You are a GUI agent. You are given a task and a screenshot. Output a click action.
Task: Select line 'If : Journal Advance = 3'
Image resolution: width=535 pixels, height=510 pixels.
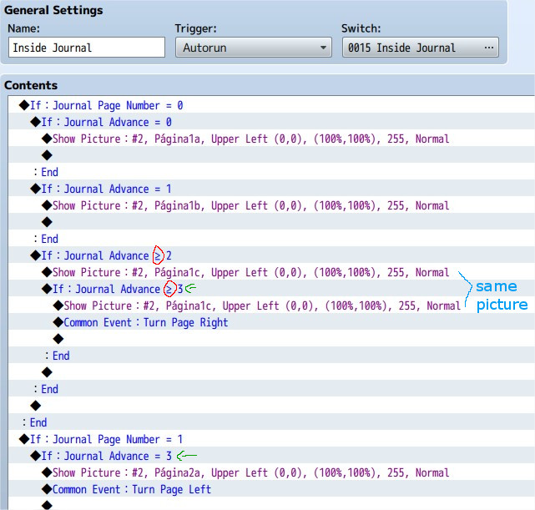pyautogui.click(x=271, y=456)
